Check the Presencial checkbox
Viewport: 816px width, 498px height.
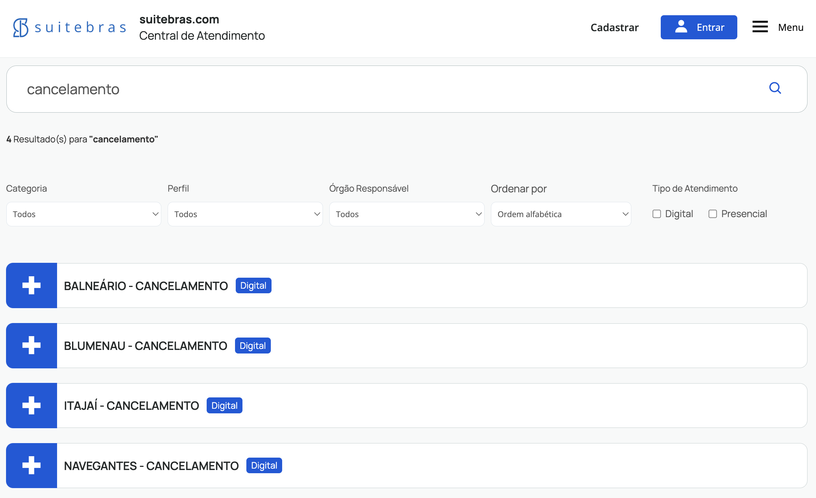[712, 214]
